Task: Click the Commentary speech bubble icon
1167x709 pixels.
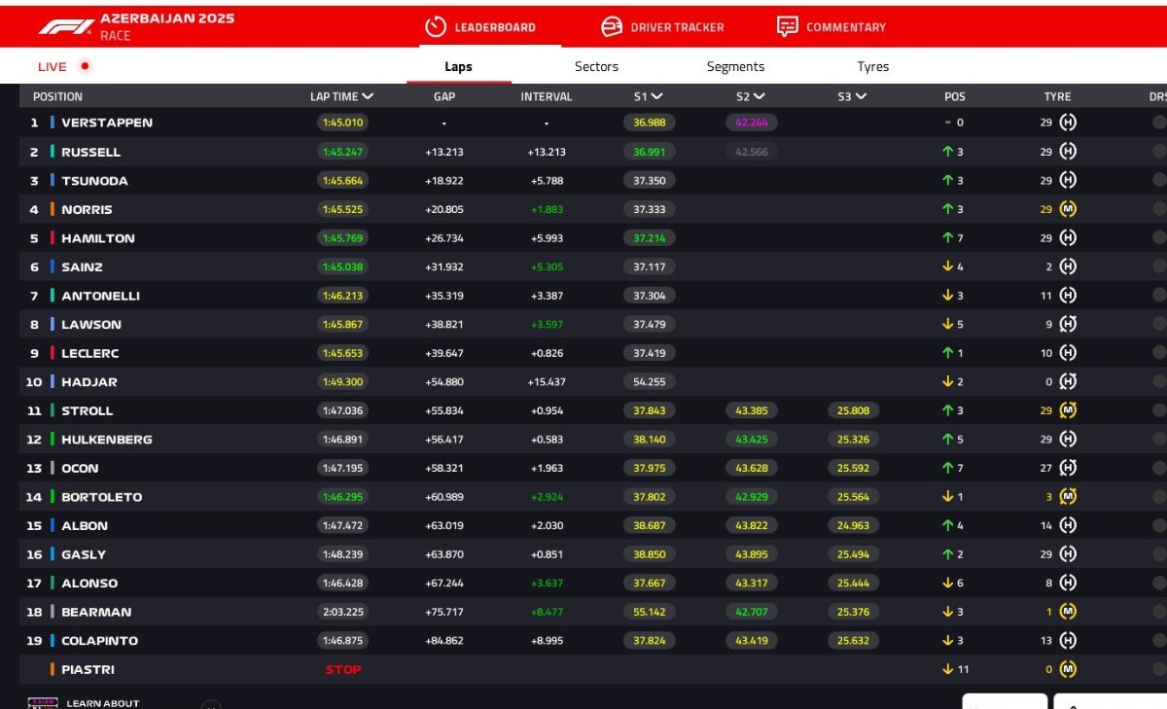Action: coord(788,27)
